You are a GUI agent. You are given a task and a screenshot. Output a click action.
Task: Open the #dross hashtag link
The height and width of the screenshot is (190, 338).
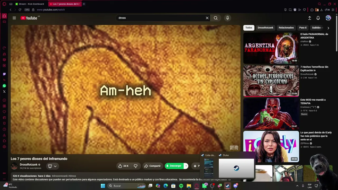click(x=72, y=176)
